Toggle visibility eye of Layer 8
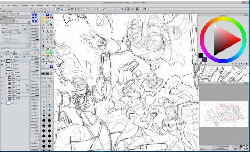 tap(2, 94)
